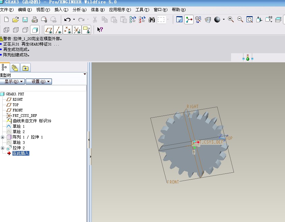
Task: Expand the 阵列 1 / 拉伸 1 node
Action: (3, 137)
